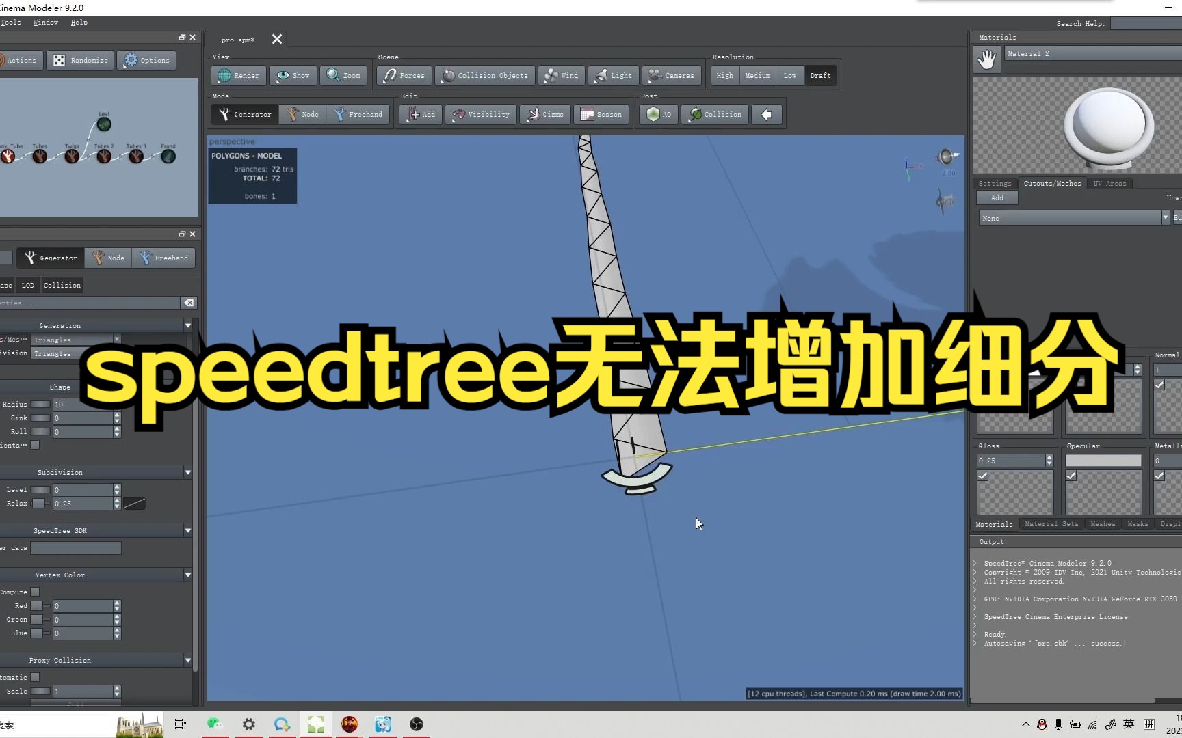Click the light direction icon in viewport
The image size is (1182, 738).
point(947,157)
